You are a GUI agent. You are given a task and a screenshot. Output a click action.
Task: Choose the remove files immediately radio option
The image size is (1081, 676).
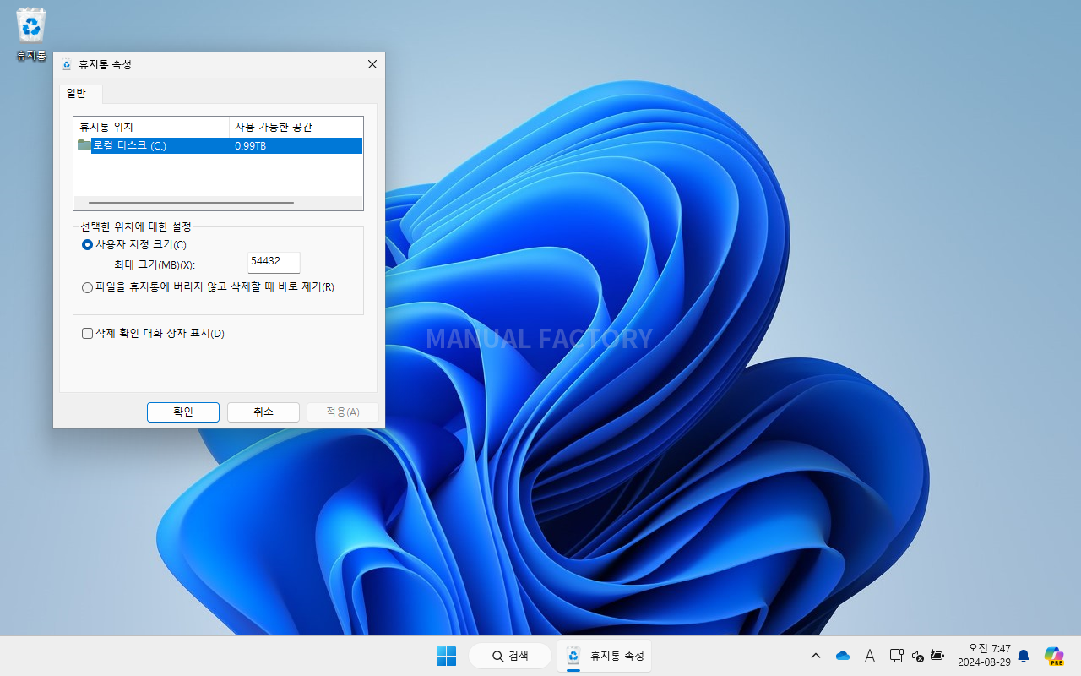(87, 287)
